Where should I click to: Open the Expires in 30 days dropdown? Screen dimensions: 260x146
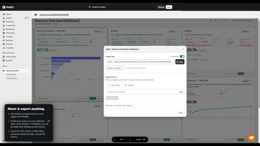[115, 68]
